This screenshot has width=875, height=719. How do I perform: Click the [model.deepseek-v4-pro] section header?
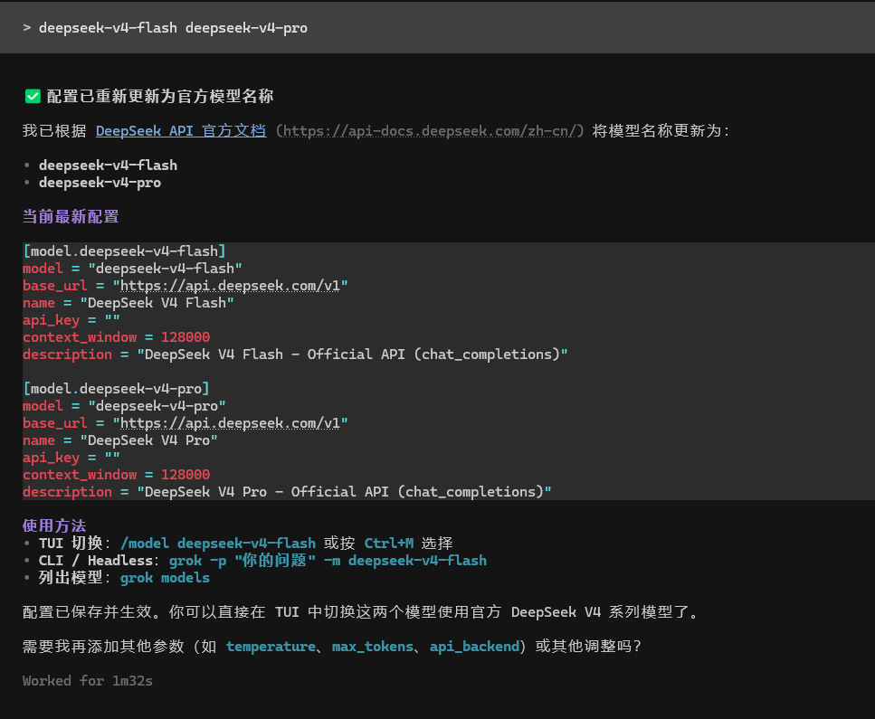point(116,389)
